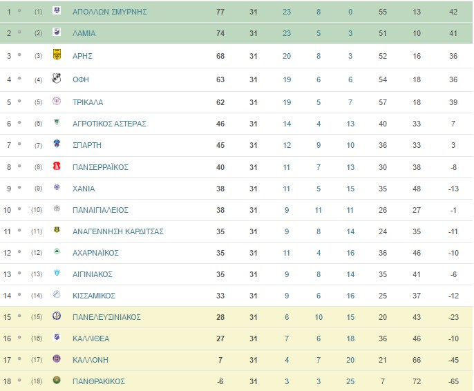
Task: Open the ΑΓΡΟΤΙΚΟΣ ΑΣΤΕΡΑΣ team page
Action: point(109,124)
